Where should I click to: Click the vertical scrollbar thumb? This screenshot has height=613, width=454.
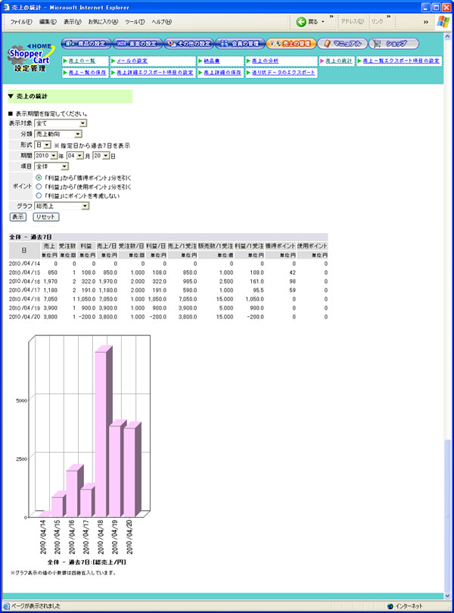447,515
